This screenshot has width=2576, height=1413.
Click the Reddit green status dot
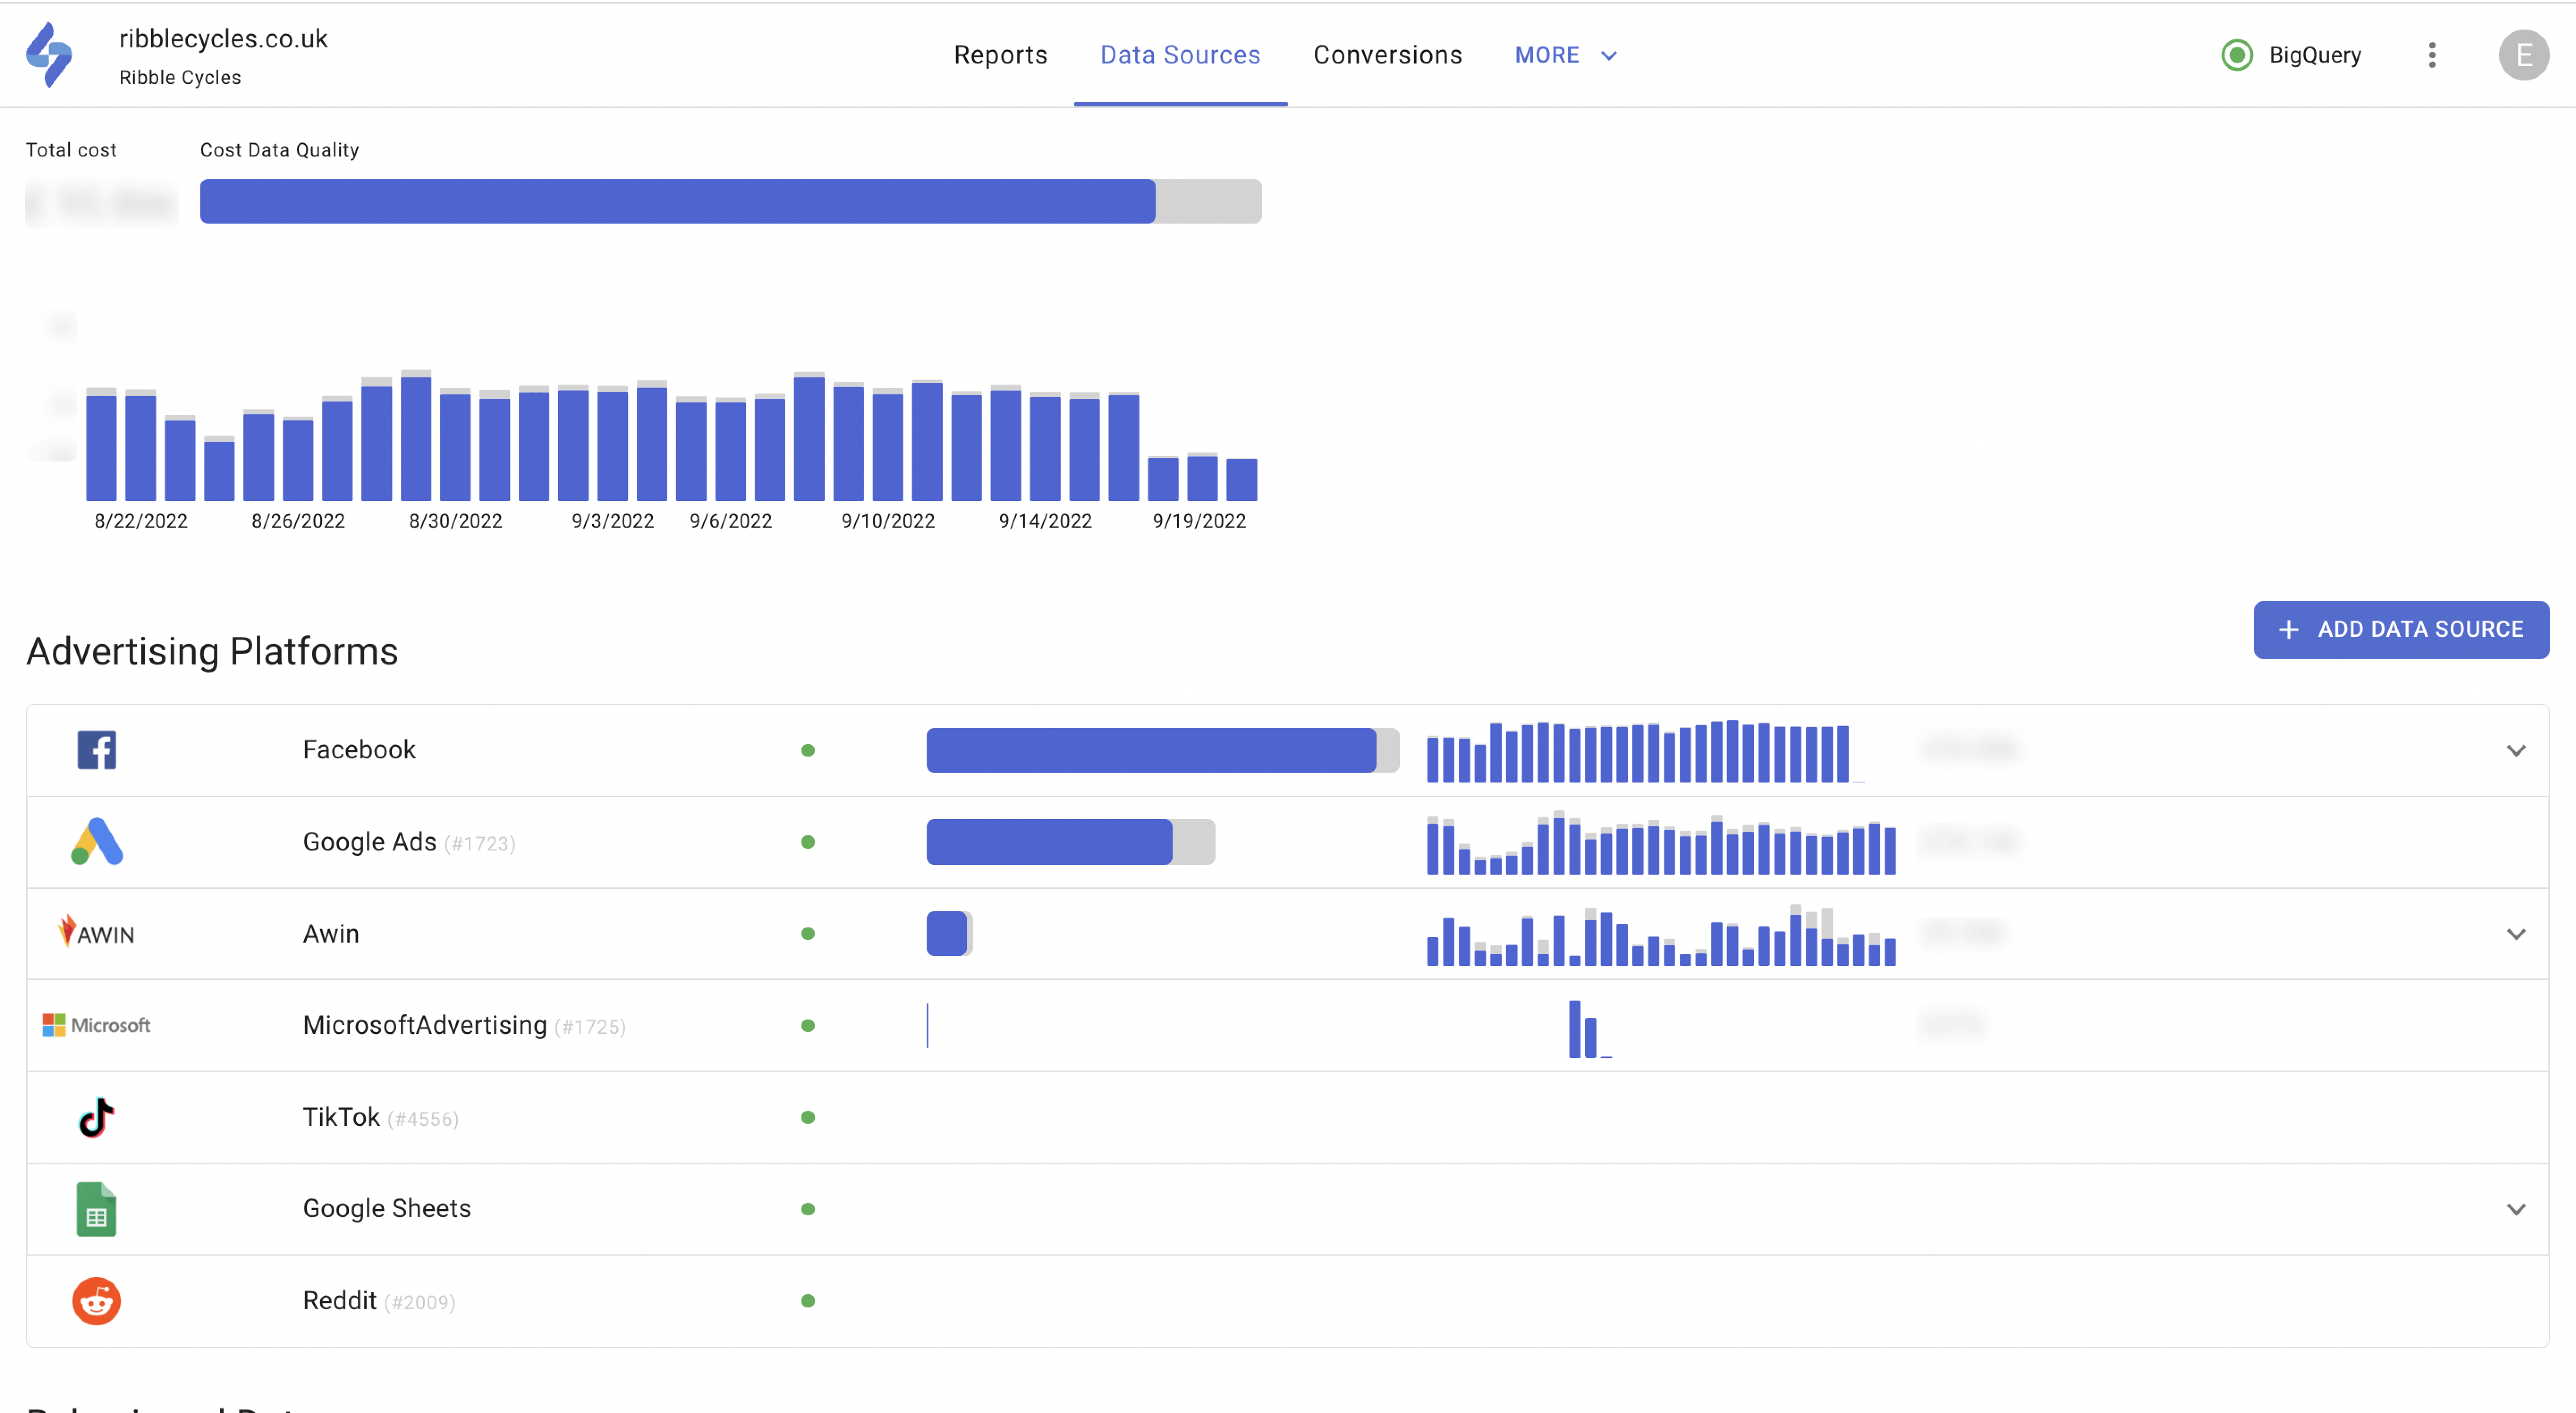[808, 1301]
